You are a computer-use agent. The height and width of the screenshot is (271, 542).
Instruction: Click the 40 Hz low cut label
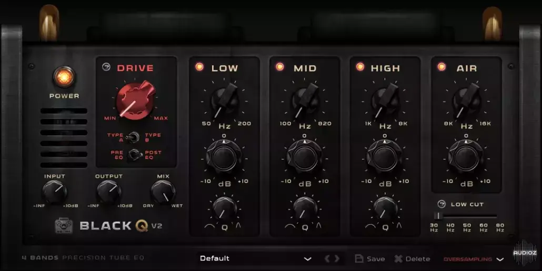click(x=450, y=227)
